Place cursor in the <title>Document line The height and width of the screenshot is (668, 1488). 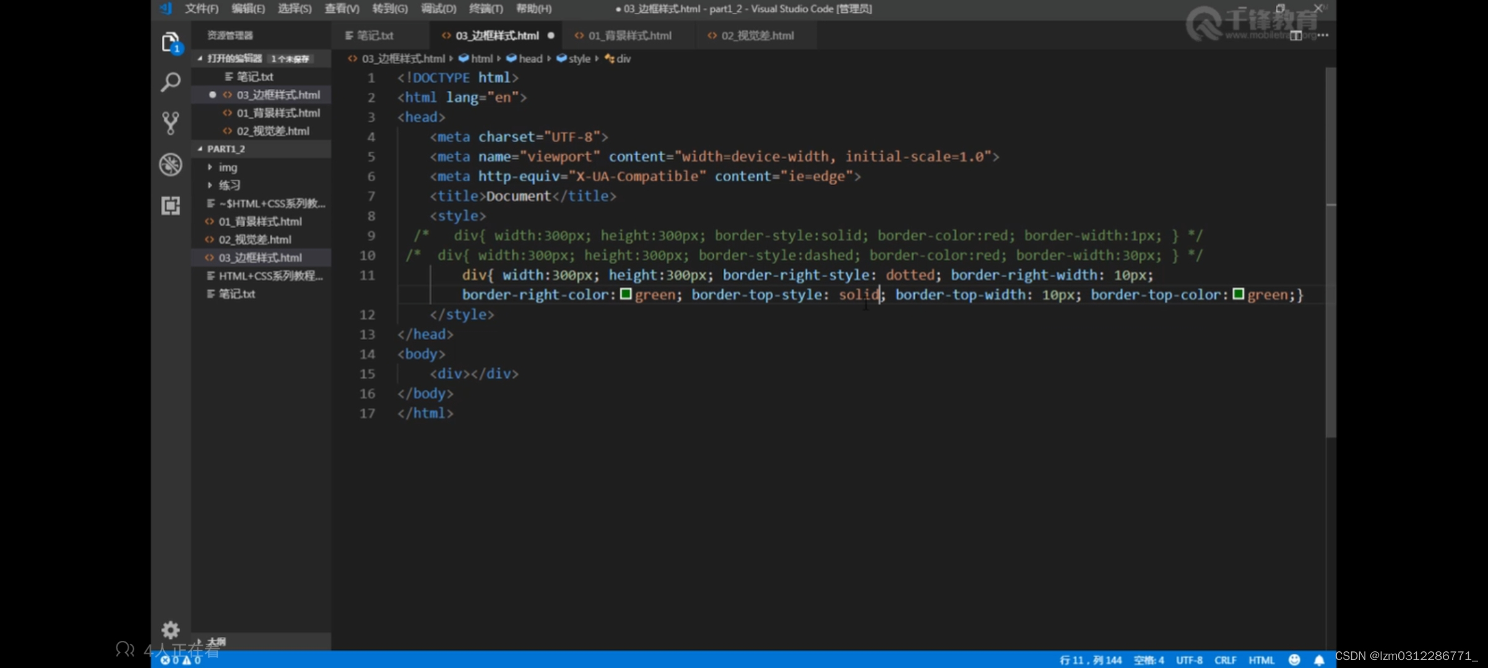coord(523,196)
